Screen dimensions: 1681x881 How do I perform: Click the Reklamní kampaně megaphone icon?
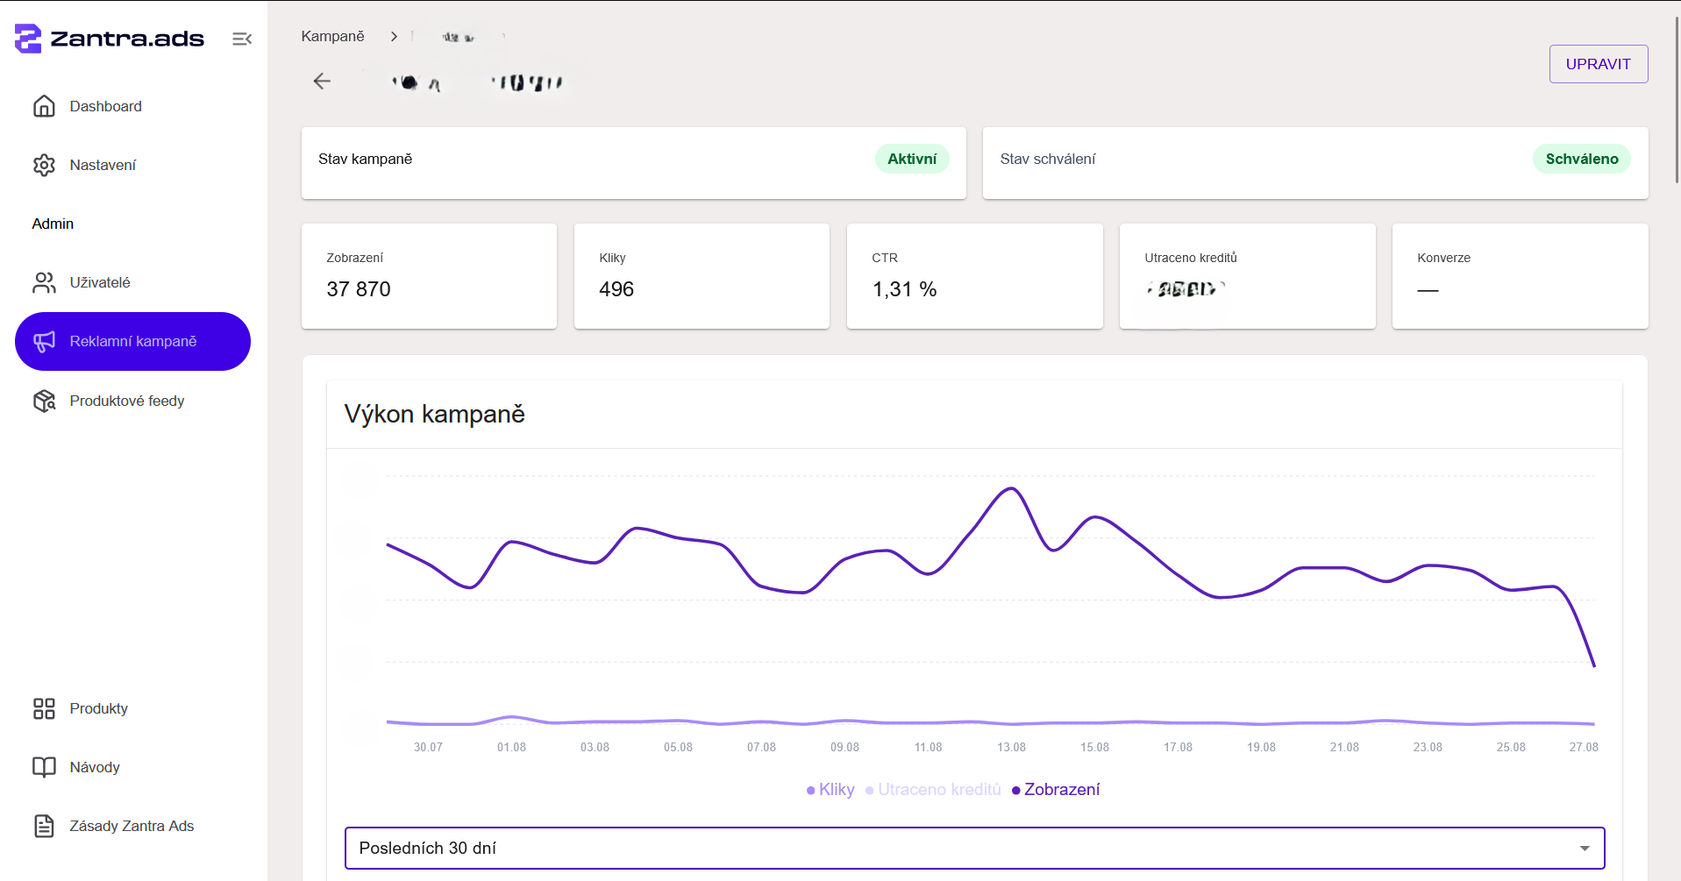click(x=44, y=341)
